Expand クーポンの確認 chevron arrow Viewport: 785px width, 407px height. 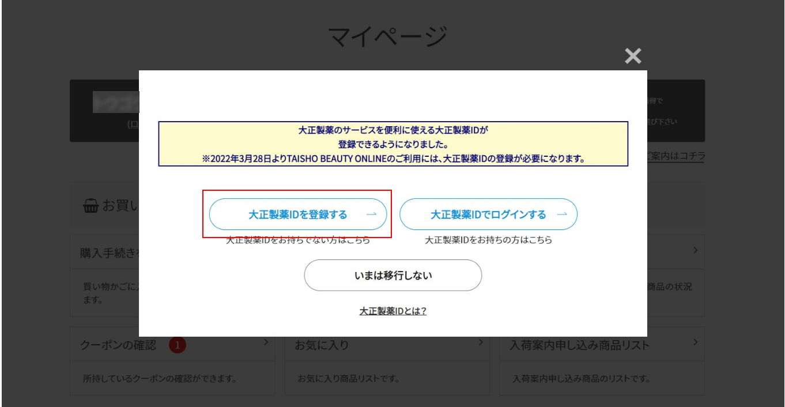[x=266, y=342]
